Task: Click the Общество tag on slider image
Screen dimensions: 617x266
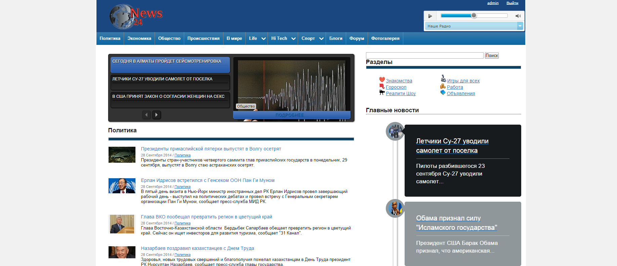Action: [x=246, y=106]
